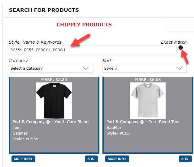Toggle the Exact Match checkbox
The height and width of the screenshot is (167, 194).
180,48
